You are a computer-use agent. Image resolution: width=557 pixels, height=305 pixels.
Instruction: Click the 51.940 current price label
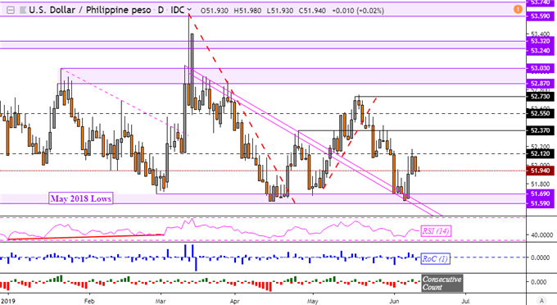point(540,171)
